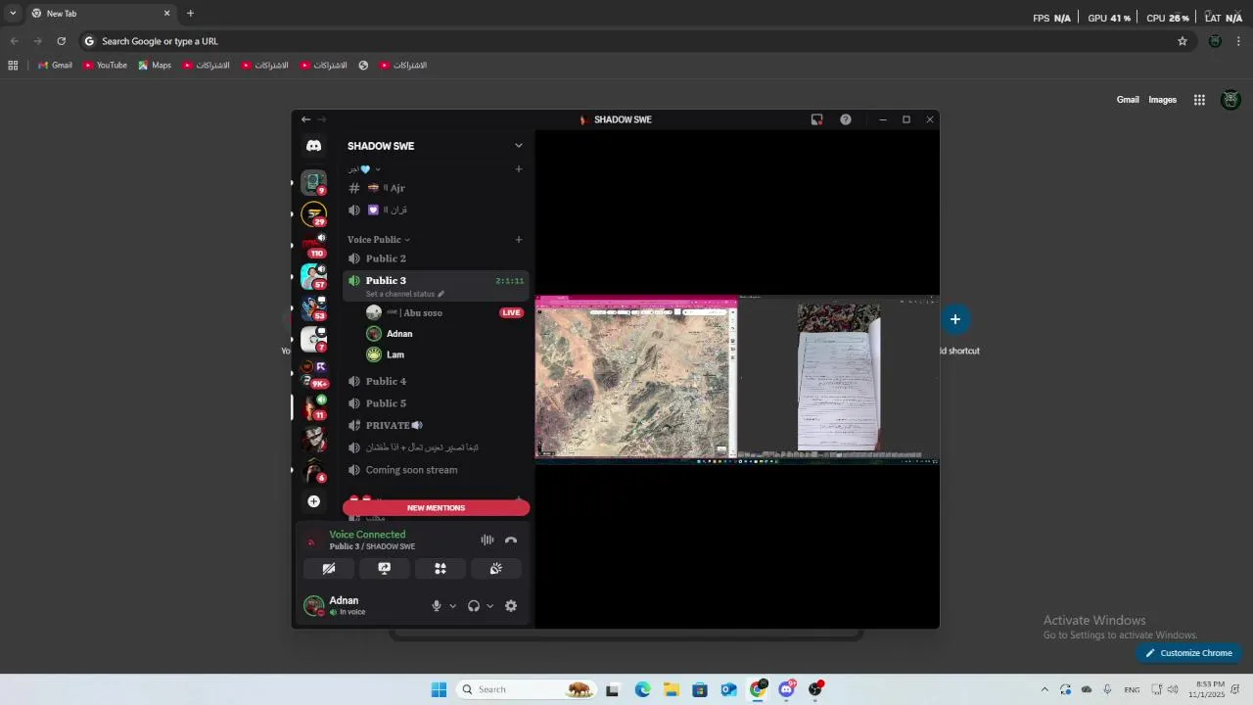Viewport: 1253px width, 705px height.
Task: Bookmark this tab with star icon
Action: coord(1183,41)
